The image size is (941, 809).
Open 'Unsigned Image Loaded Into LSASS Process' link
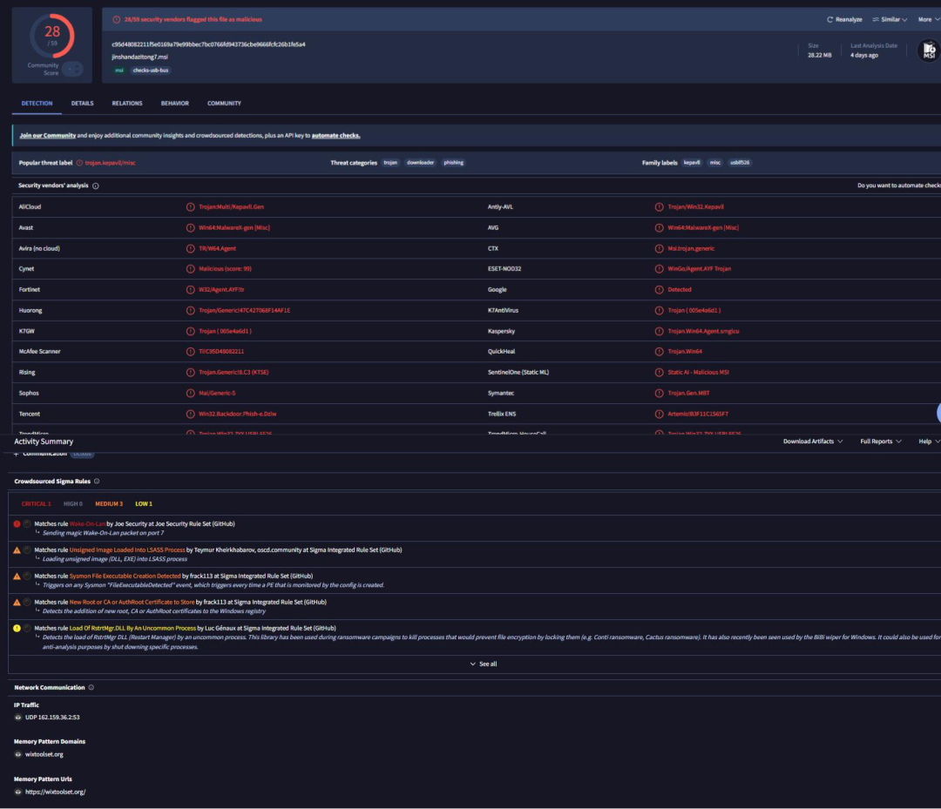point(127,549)
